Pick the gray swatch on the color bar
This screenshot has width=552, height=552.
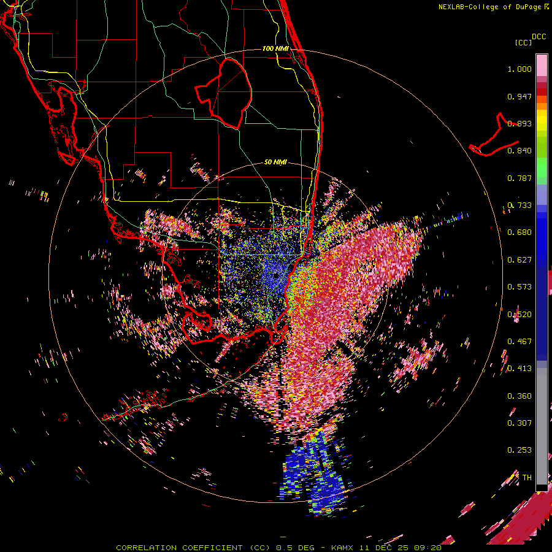pos(542,426)
